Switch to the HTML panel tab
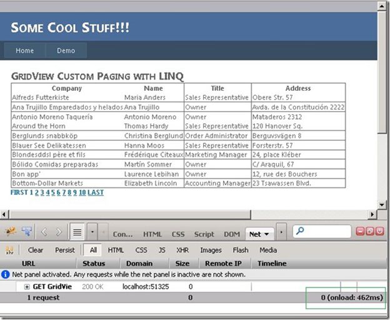 click(152, 234)
